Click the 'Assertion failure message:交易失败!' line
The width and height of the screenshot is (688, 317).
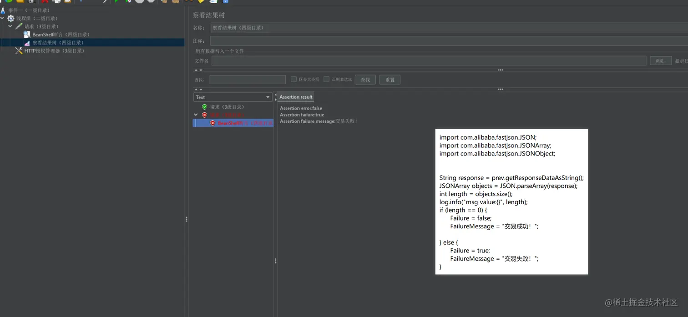pos(319,121)
